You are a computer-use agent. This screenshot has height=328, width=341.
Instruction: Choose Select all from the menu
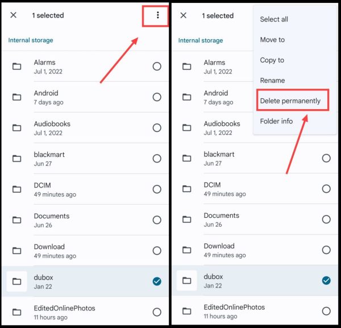(274, 19)
